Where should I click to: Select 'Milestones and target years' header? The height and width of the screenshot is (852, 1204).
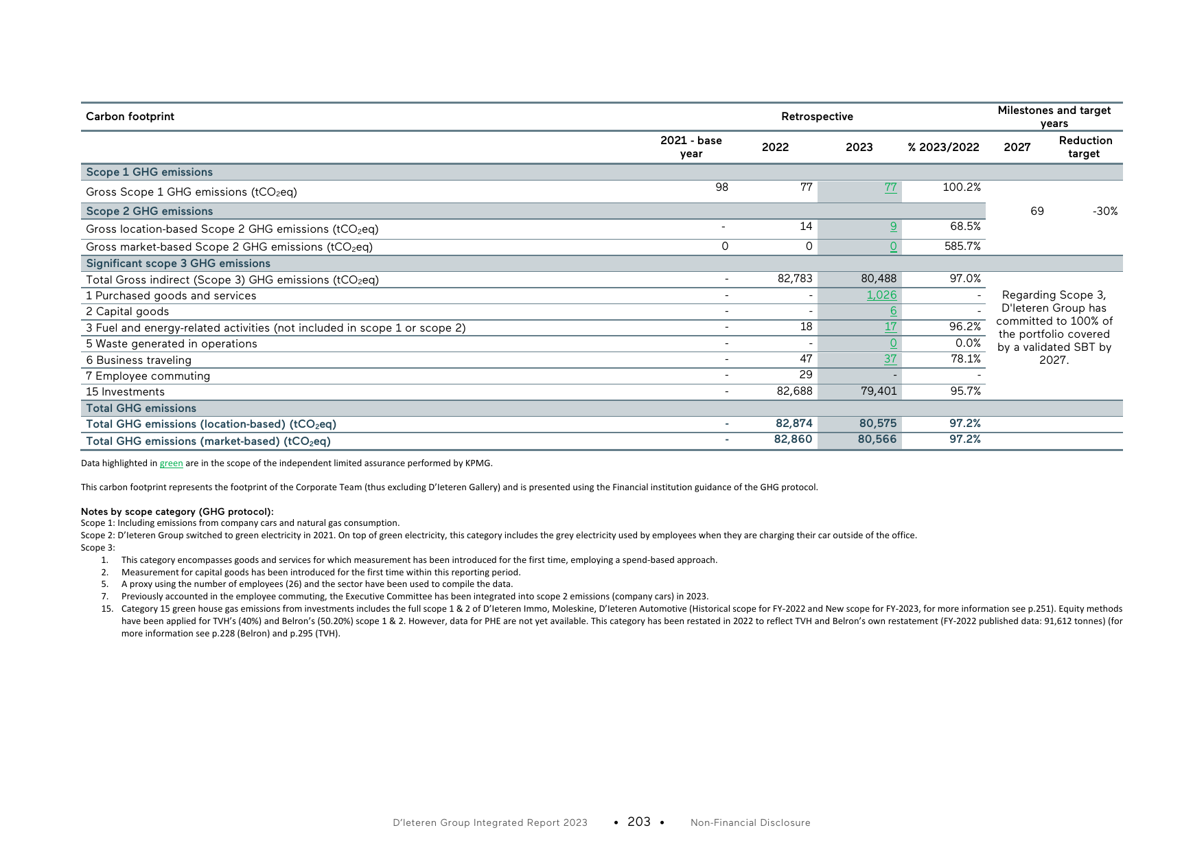pyautogui.click(x=1054, y=117)
